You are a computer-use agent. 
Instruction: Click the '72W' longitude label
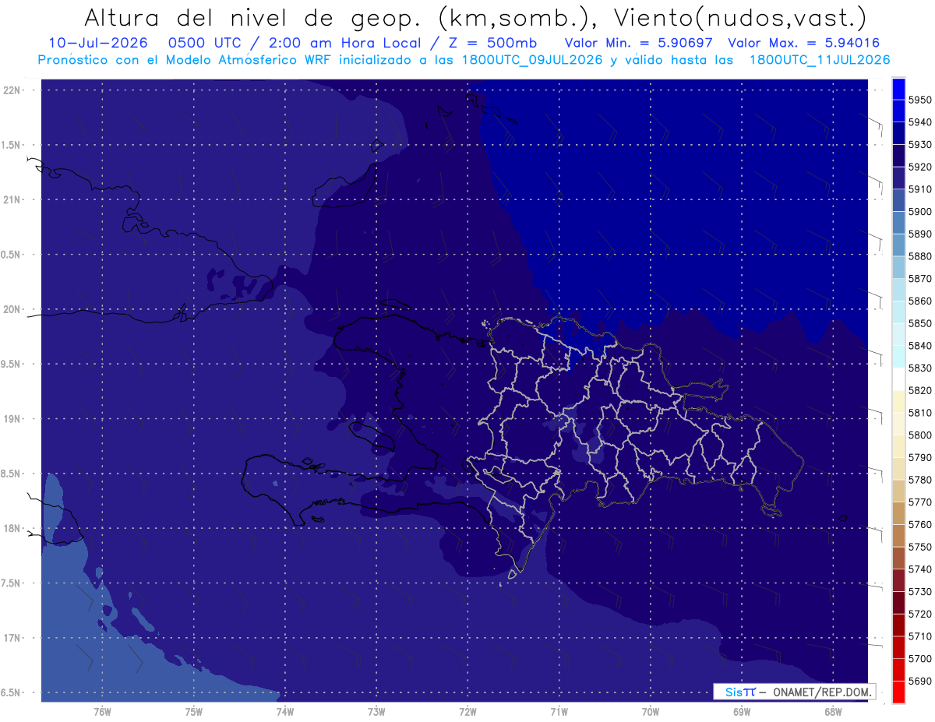click(467, 711)
